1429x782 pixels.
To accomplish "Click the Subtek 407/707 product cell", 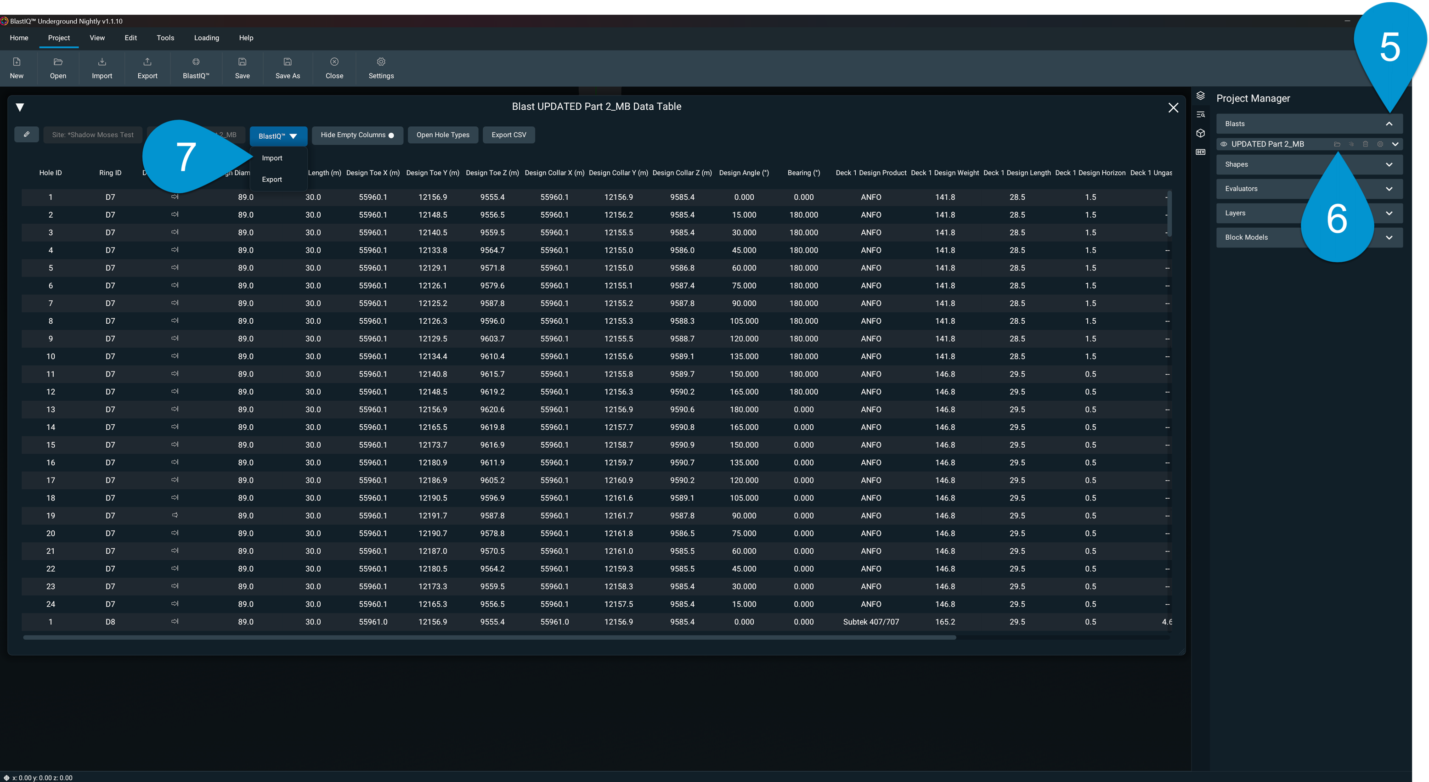I will (871, 622).
